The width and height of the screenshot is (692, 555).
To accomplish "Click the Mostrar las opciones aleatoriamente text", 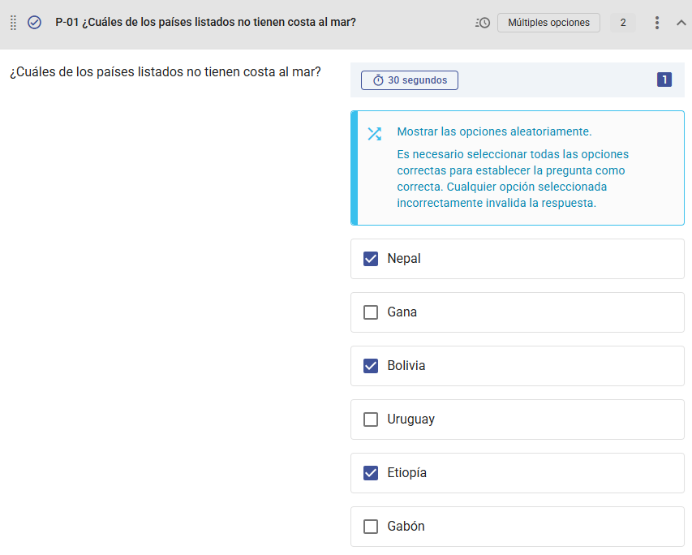I will click(494, 131).
